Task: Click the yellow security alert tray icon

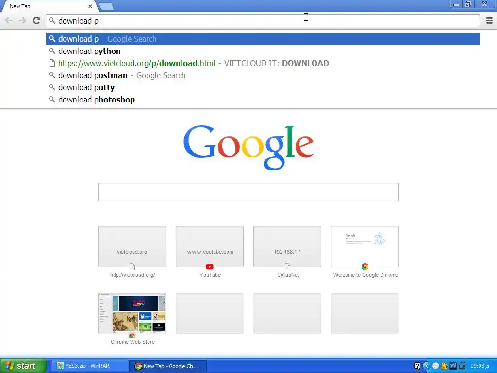Action: [445, 366]
